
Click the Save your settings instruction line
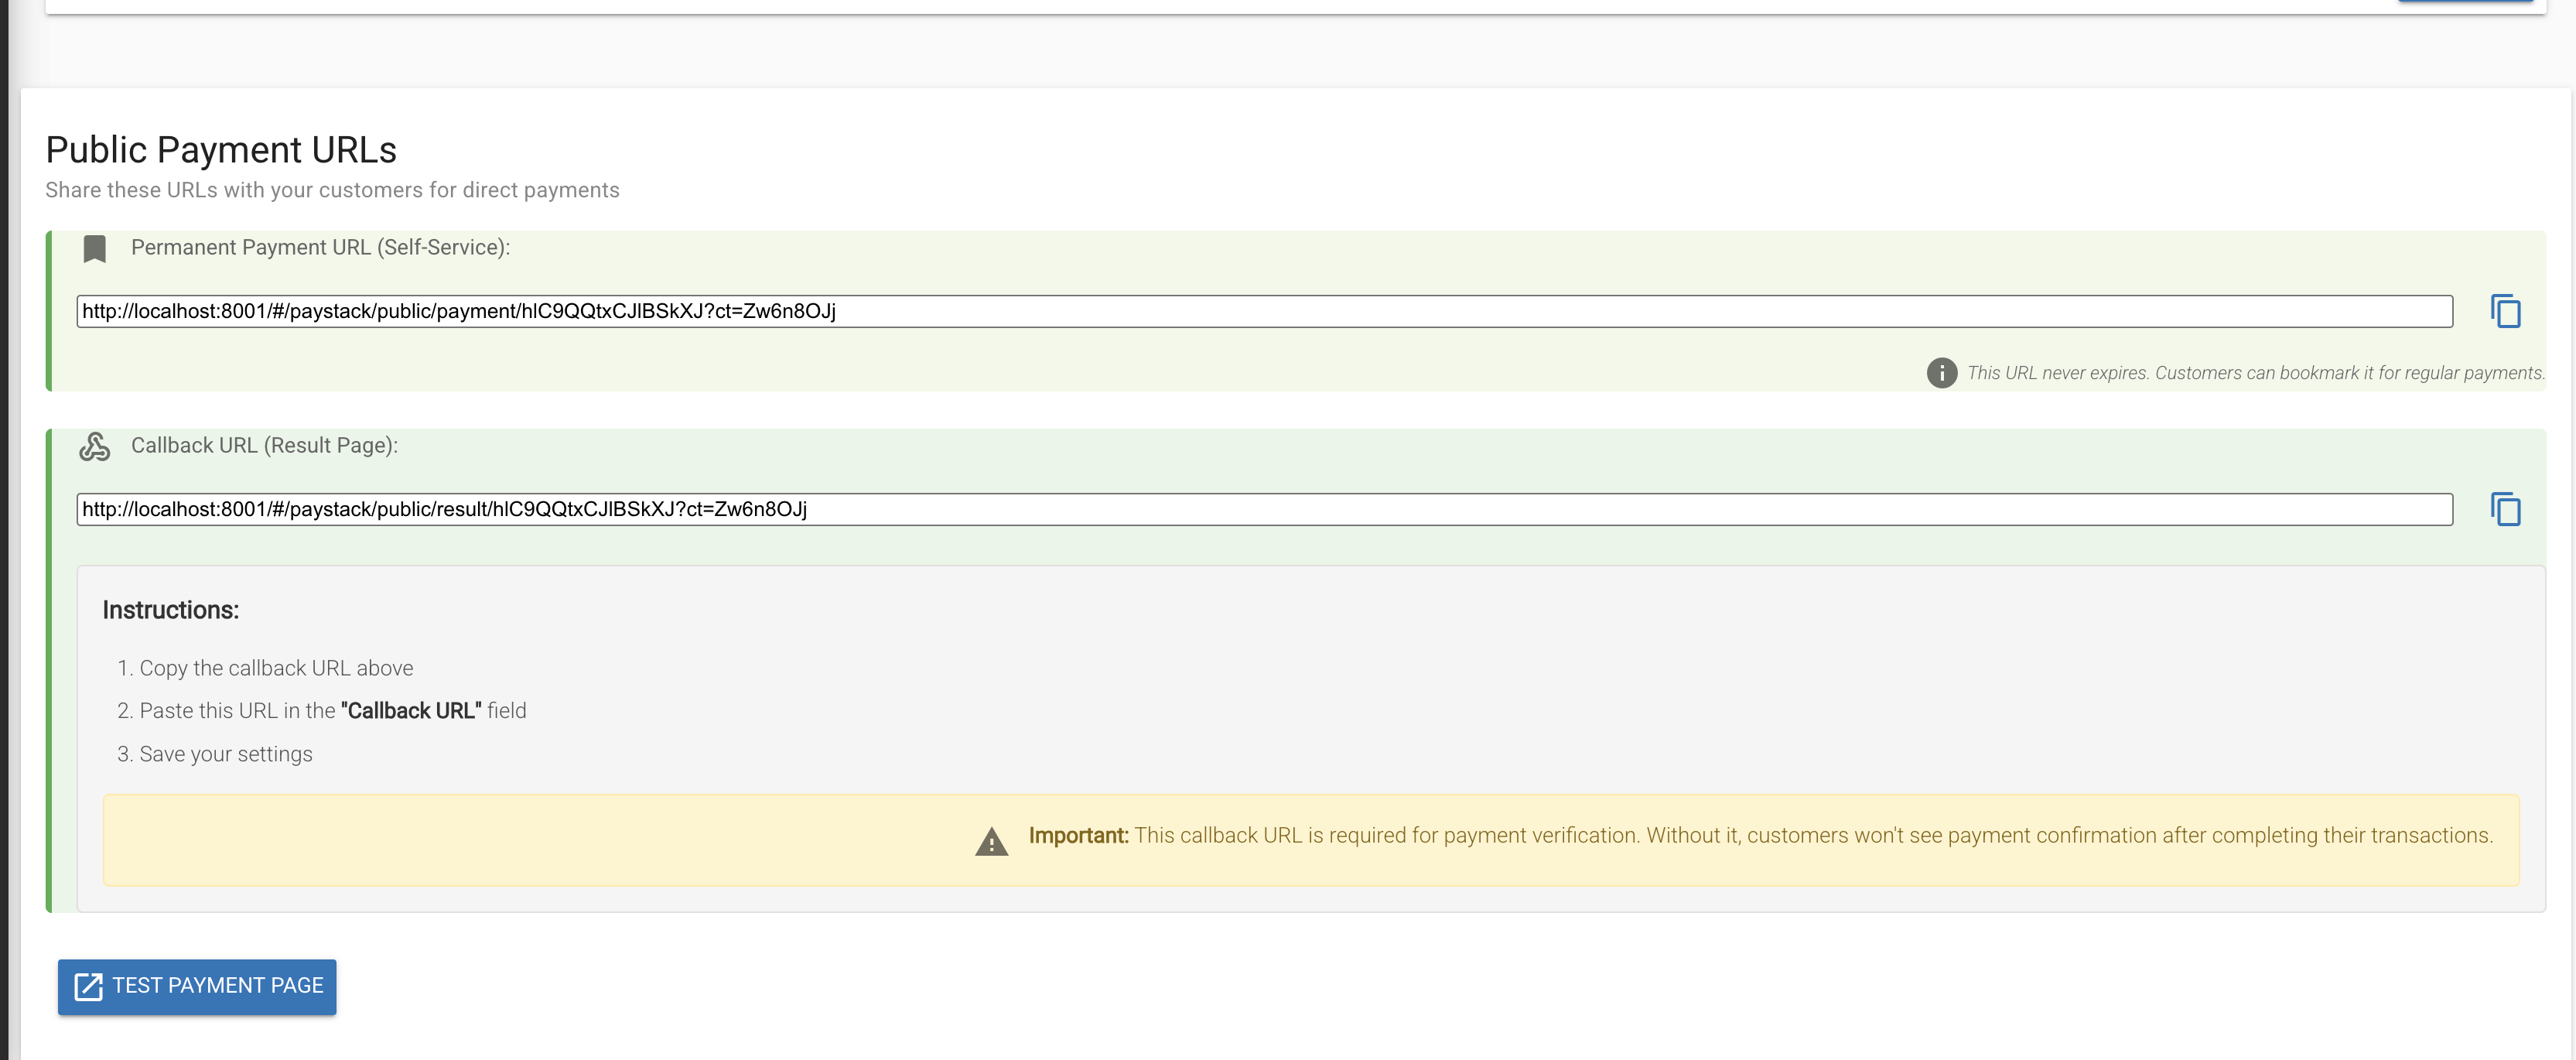(215, 753)
